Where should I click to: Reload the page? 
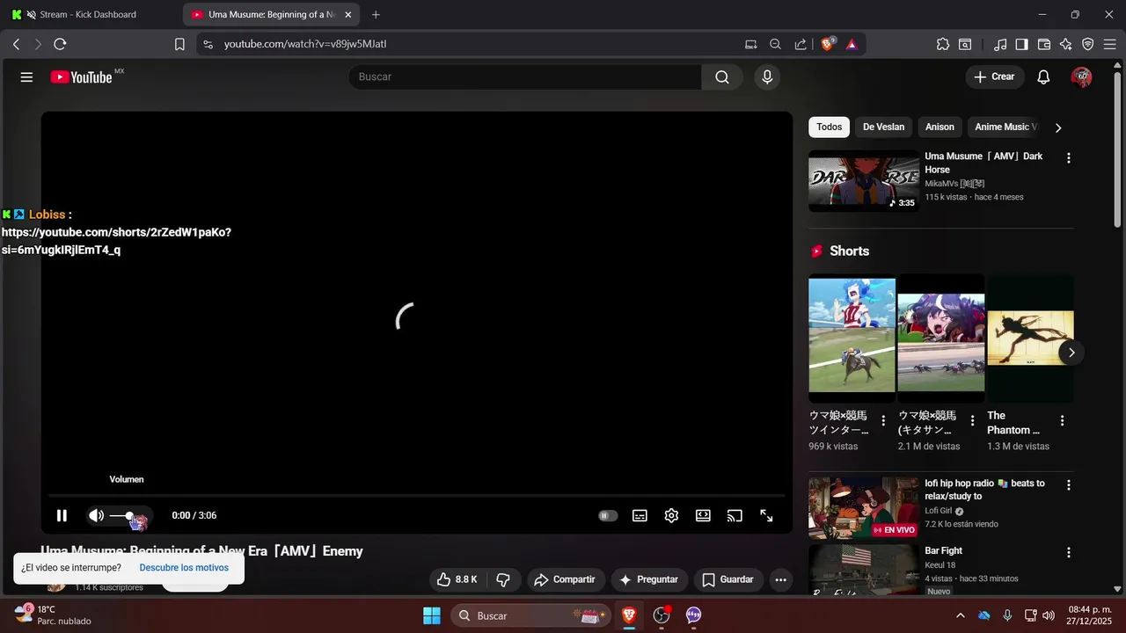(60, 44)
